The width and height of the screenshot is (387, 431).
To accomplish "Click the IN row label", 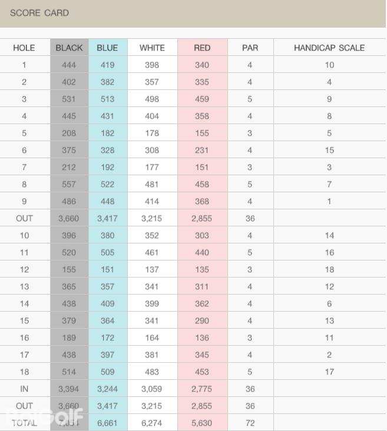I will coord(24,389).
